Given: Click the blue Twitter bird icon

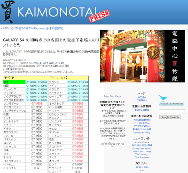Looking at the screenshot, I should [163, 98].
